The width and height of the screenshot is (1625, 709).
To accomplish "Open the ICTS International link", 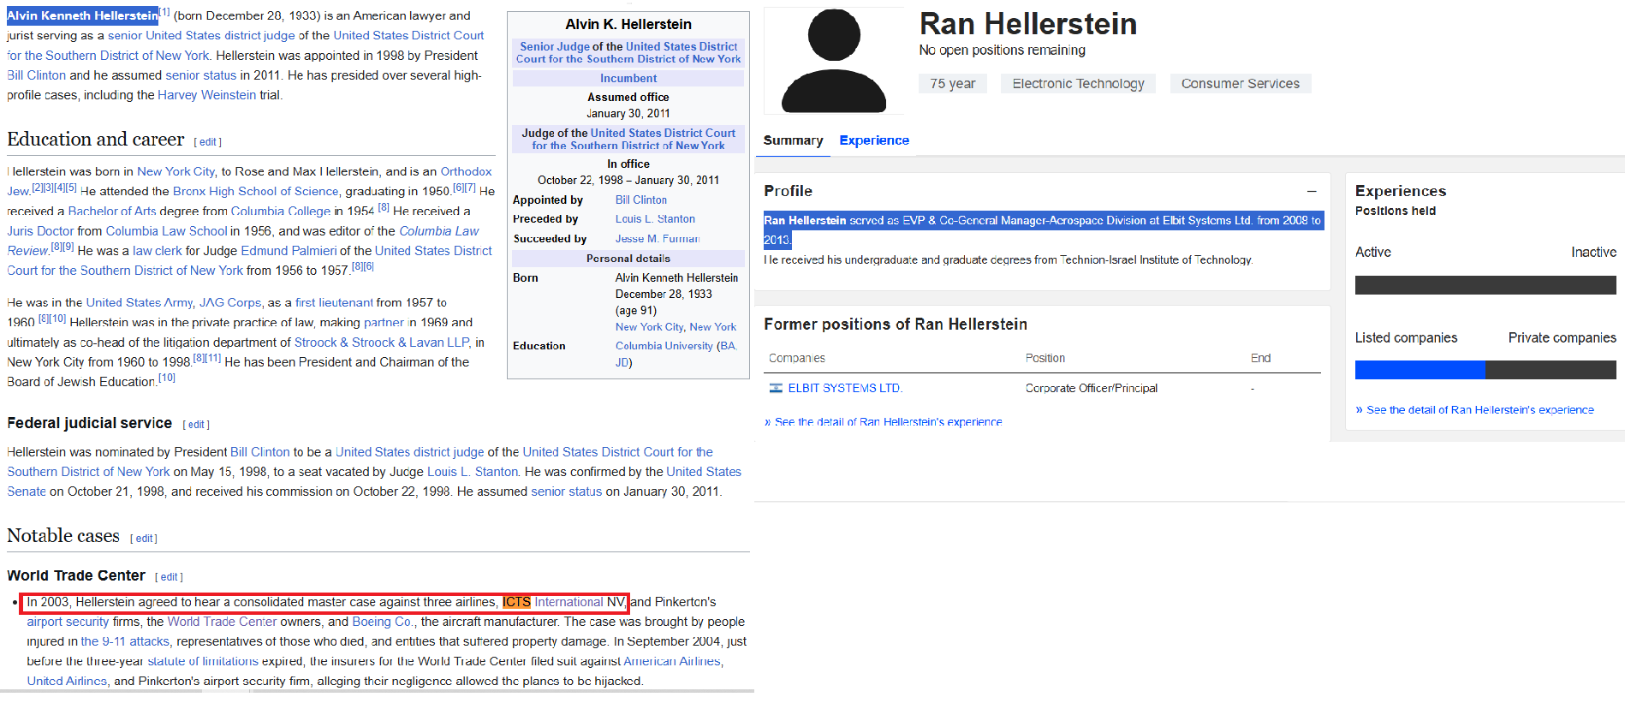I will 552,602.
